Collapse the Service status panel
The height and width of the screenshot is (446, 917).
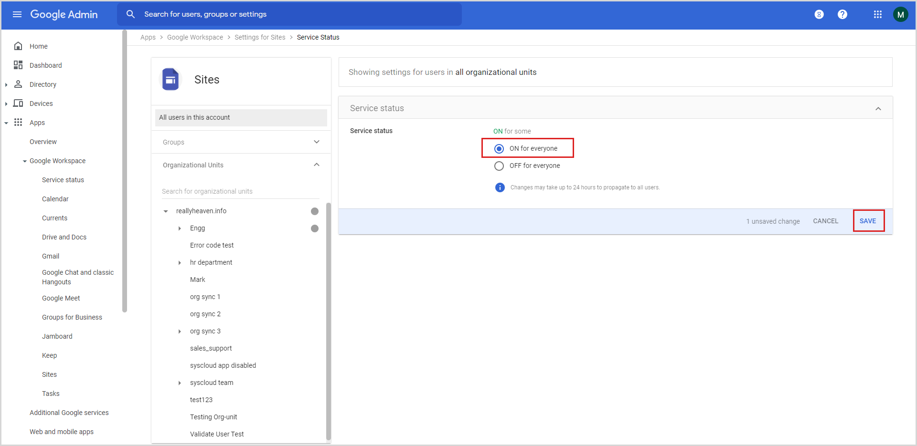(878, 109)
